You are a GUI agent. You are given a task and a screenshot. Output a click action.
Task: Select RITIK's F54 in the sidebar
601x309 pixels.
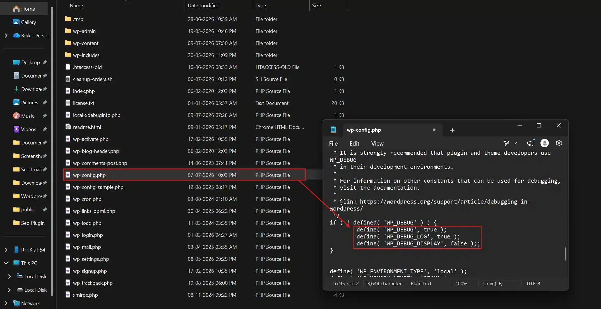coord(29,250)
